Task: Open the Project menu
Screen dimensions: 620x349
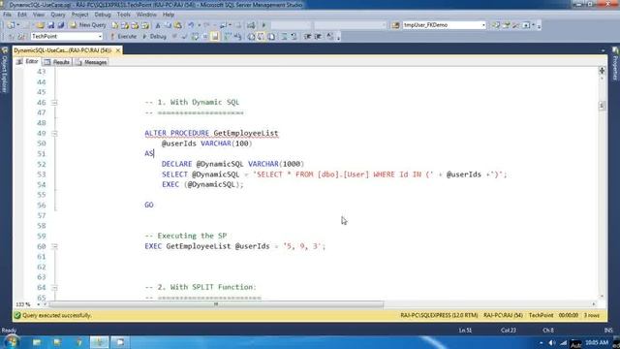Action: [79, 15]
